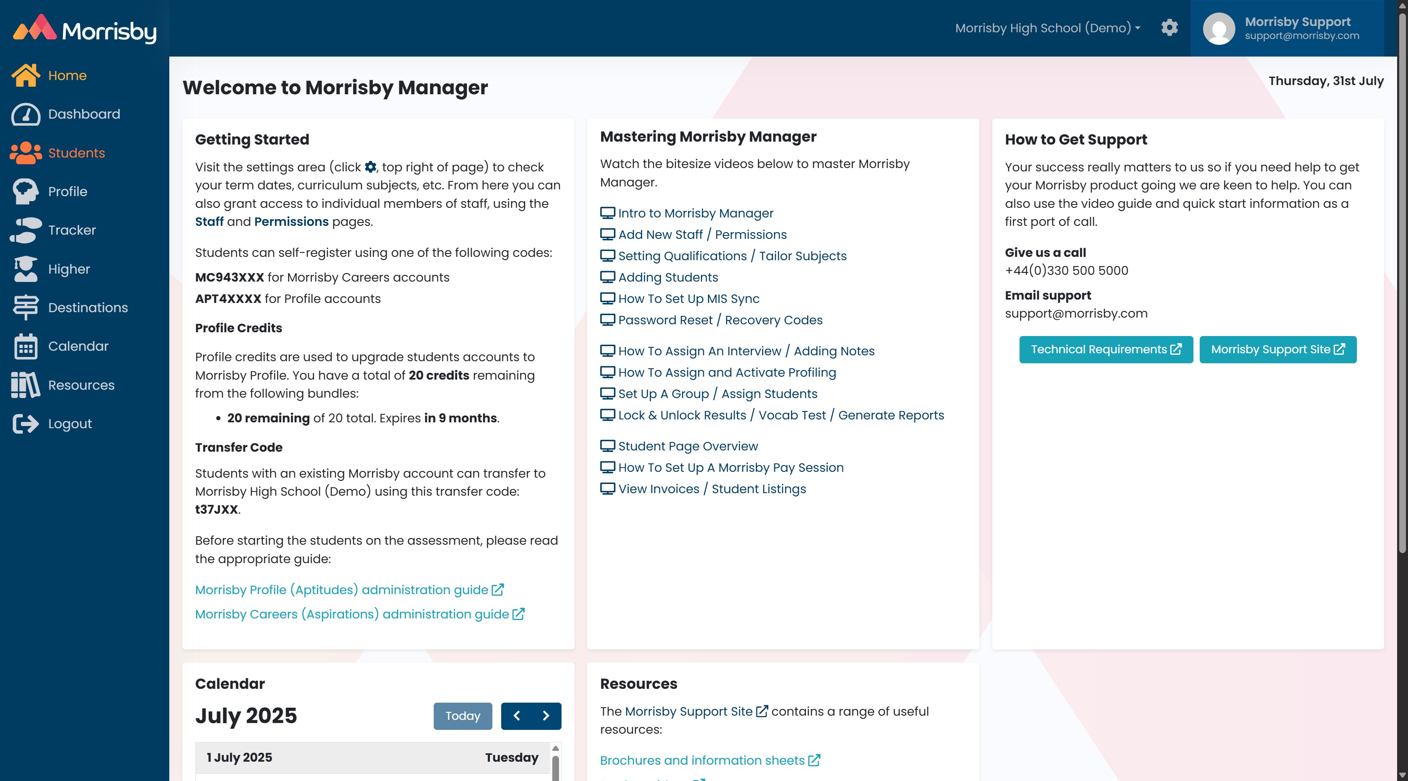The height and width of the screenshot is (781, 1408).
Task: Click the Morrisby Support user avatar
Action: (x=1218, y=28)
